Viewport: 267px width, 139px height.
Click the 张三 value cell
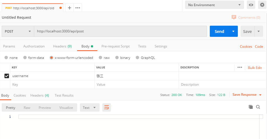tap(137, 76)
